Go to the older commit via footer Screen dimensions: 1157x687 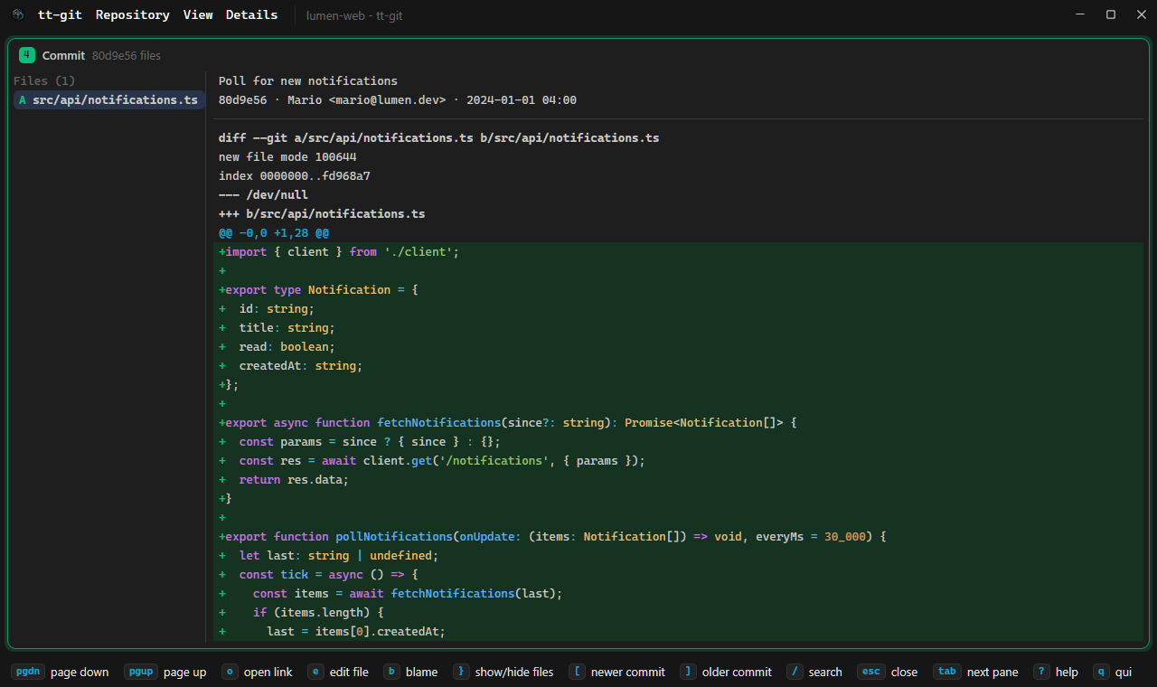[726, 672]
